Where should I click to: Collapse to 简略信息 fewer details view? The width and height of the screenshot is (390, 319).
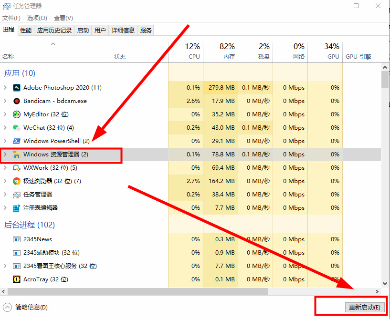24,308
